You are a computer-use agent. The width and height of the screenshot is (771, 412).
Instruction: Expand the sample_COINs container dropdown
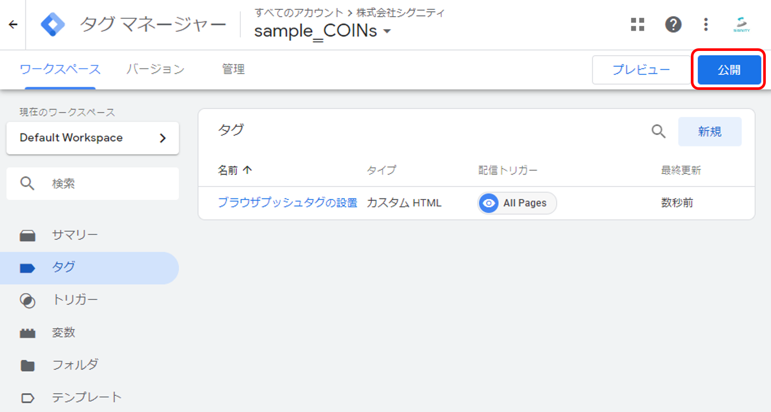pos(387,32)
